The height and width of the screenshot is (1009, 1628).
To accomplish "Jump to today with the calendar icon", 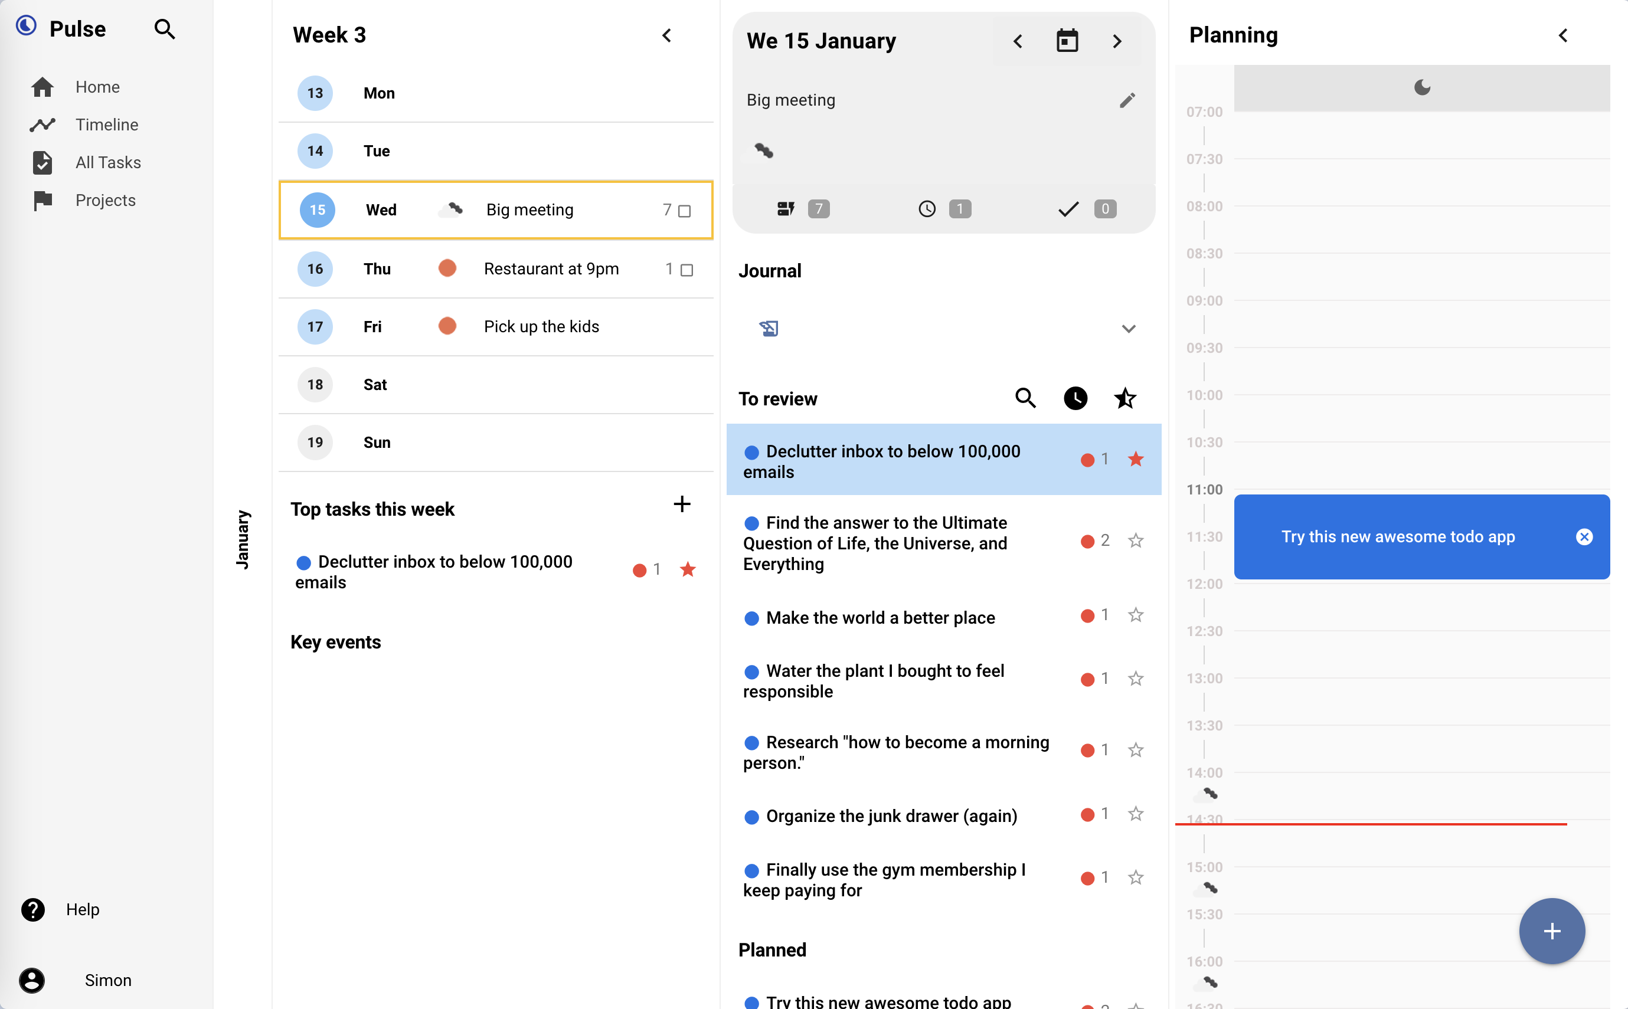I will 1067,40.
